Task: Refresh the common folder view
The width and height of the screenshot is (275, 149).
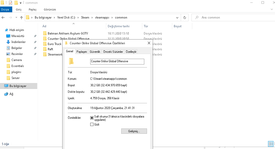Action: click(184, 17)
